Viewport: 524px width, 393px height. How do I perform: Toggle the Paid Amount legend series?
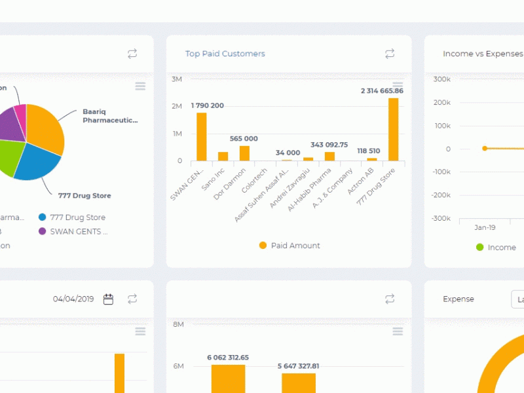[290, 246]
